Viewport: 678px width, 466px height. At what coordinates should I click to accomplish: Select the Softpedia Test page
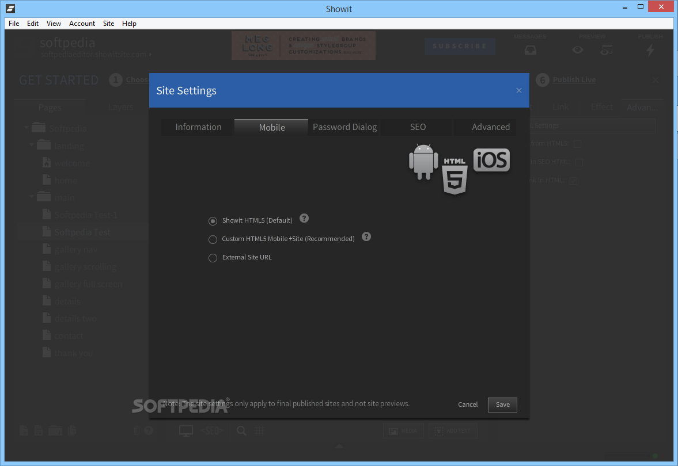82,232
